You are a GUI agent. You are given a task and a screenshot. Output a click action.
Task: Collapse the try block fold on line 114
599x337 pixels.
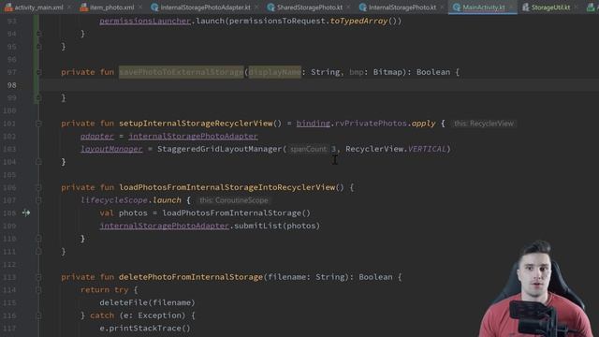pos(38,290)
